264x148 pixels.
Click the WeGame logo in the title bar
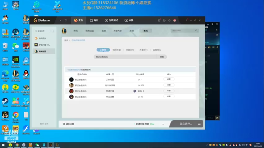coord(42,20)
